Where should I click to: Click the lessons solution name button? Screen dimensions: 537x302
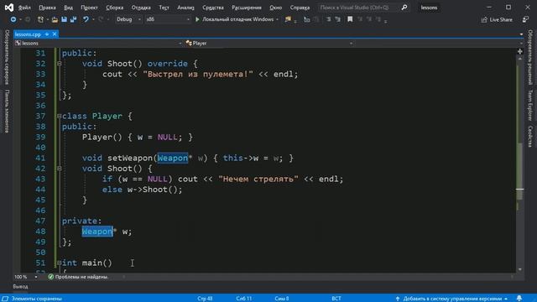click(x=429, y=8)
